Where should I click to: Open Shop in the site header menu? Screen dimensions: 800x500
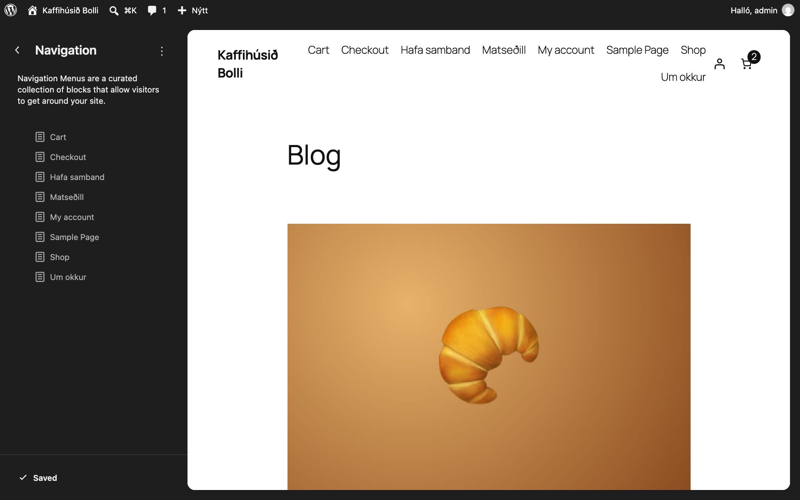click(x=693, y=50)
